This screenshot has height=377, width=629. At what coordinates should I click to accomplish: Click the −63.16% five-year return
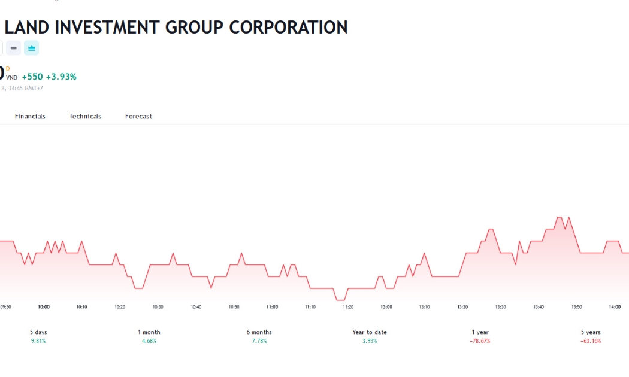pyautogui.click(x=591, y=341)
